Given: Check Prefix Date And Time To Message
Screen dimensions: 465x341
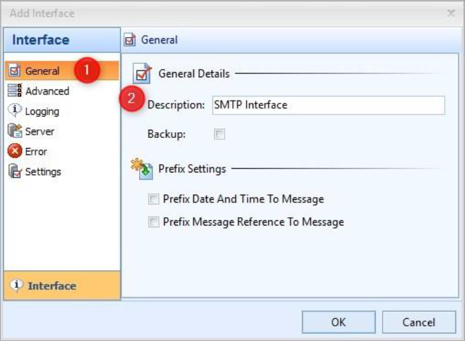Looking at the screenshot, I should click(153, 199).
